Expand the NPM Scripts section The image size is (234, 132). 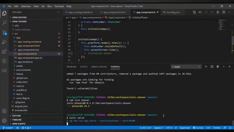tap(19, 124)
